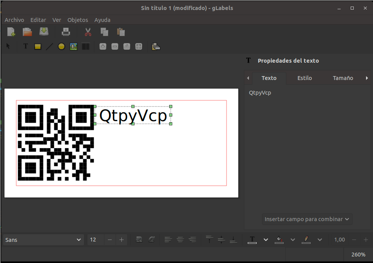Image resolution: width=373 pixels, height=263 pixels.
Task: Open the Ver menu
Action: 57,20
